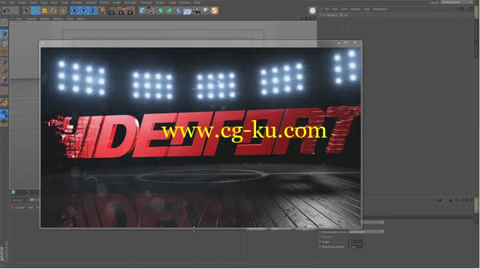The width and height of the screenshot is (480, 270).
Task: Switch to Edges mode in left toolbar
Action: click(x=4, y=71)
